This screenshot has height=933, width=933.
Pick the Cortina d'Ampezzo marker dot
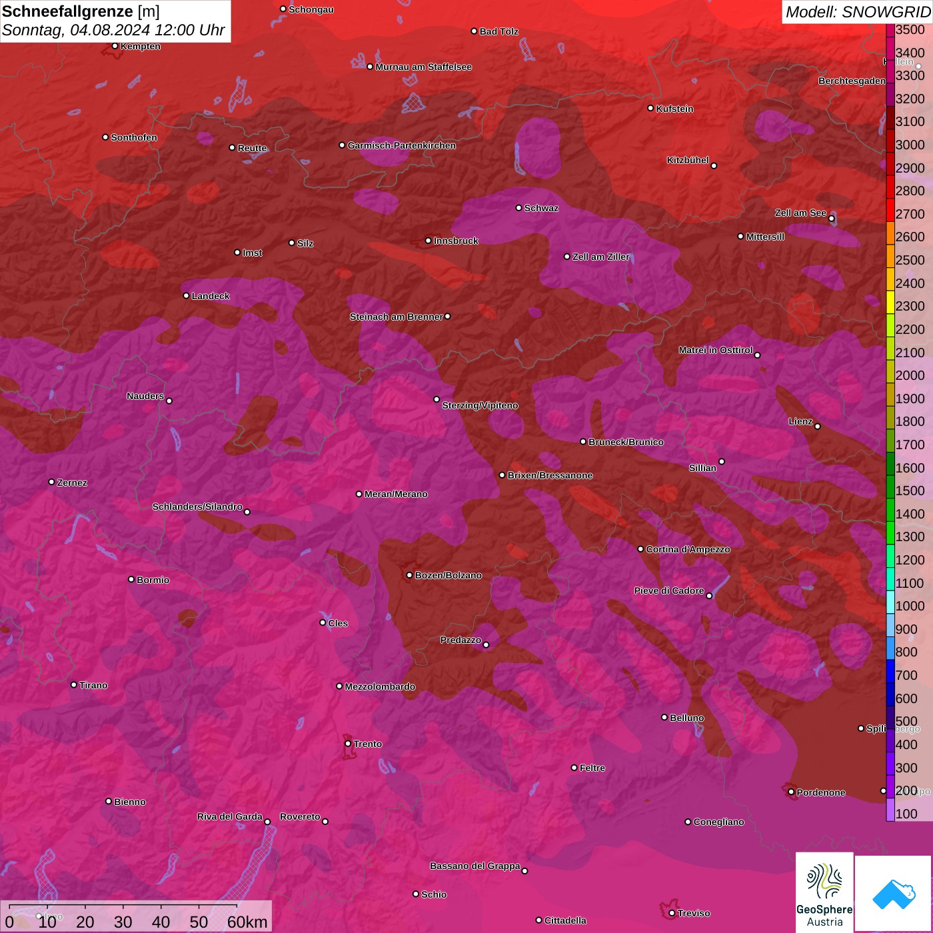pyautogui.click(x=641, y=549)
